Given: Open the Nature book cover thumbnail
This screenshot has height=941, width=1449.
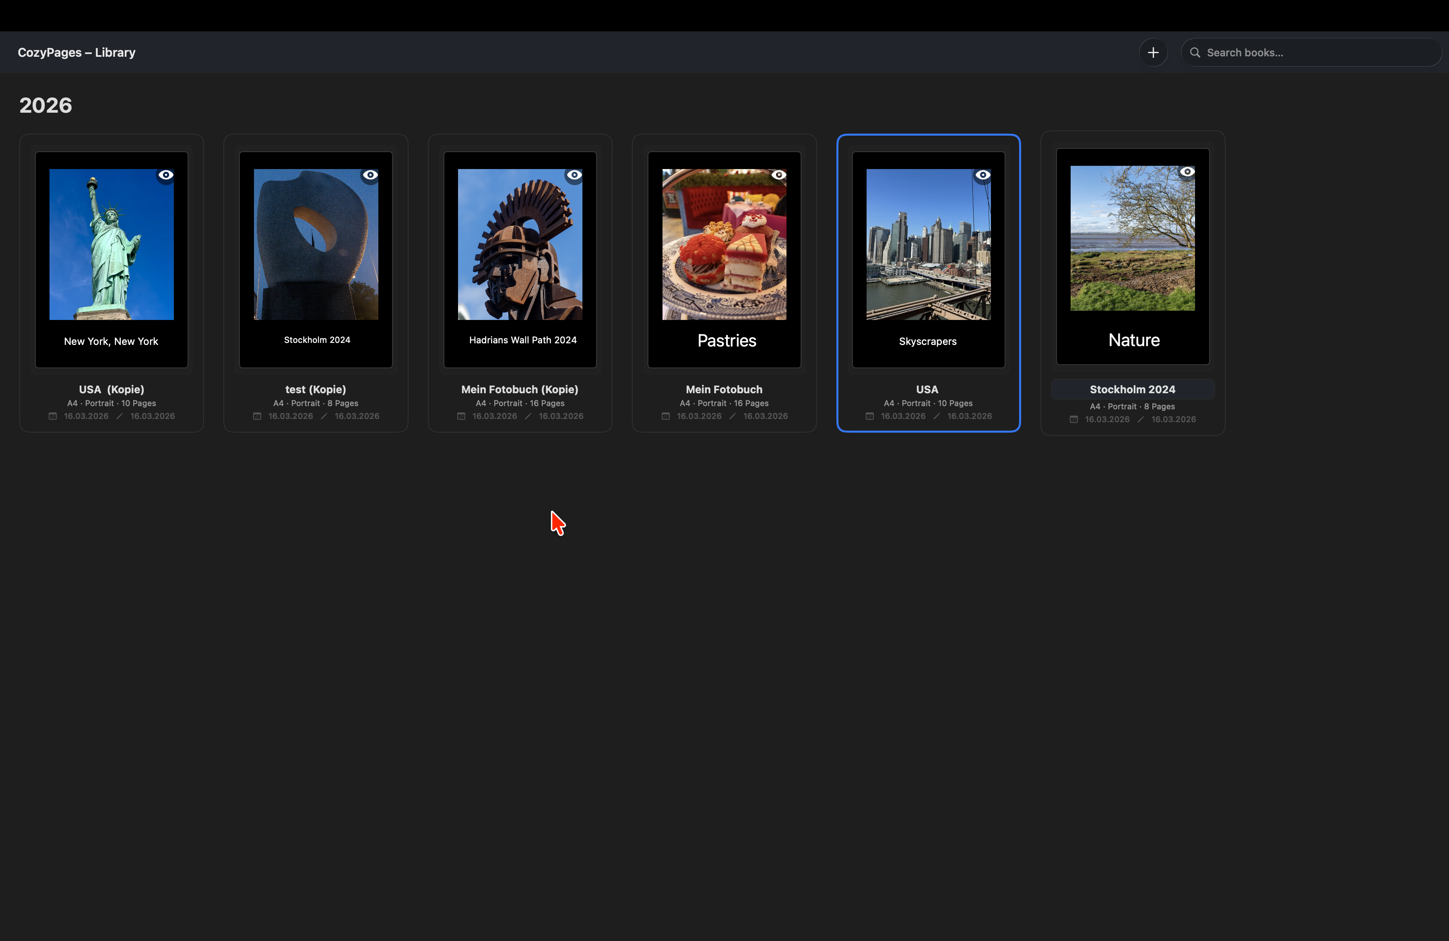Looking at the screenshot, I should tap(1132, 239).
